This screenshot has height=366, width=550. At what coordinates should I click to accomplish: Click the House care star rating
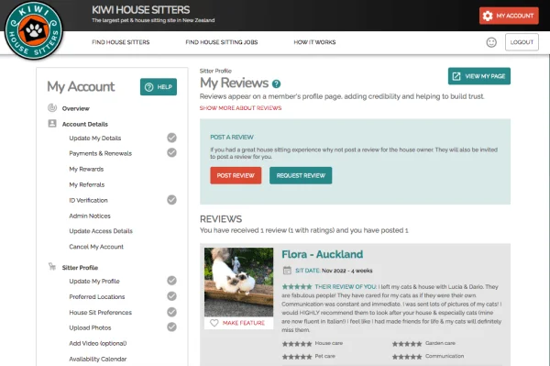[297, 344]
